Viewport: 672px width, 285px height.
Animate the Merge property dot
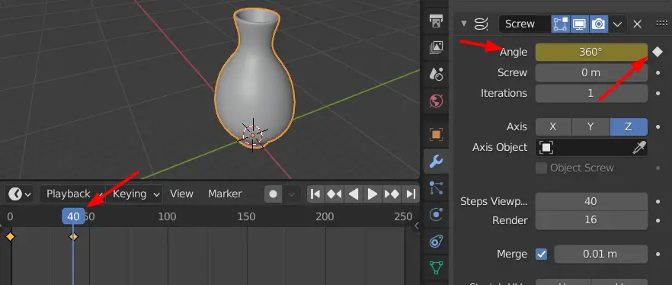pyautogui.click(x=658, y=255)
